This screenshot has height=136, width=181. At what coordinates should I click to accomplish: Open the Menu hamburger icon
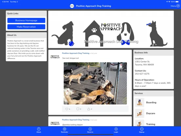coord(178,6)
